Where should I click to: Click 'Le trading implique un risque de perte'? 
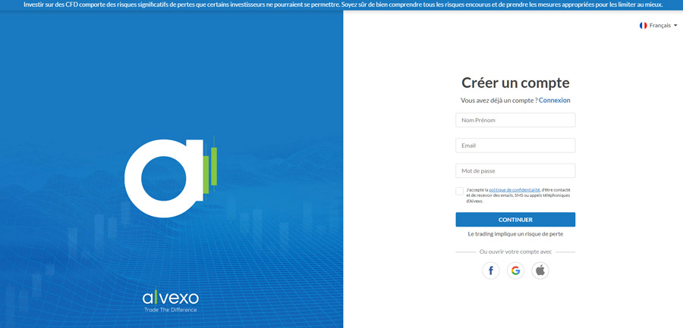pyautogui.click(x=515, y=234)
